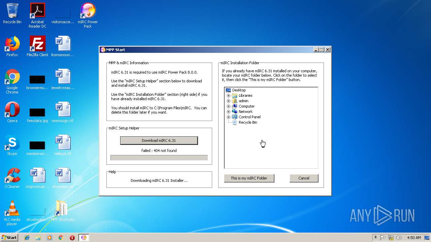
Task: Open tellegal.rtf document
Action: pos(63,145)
